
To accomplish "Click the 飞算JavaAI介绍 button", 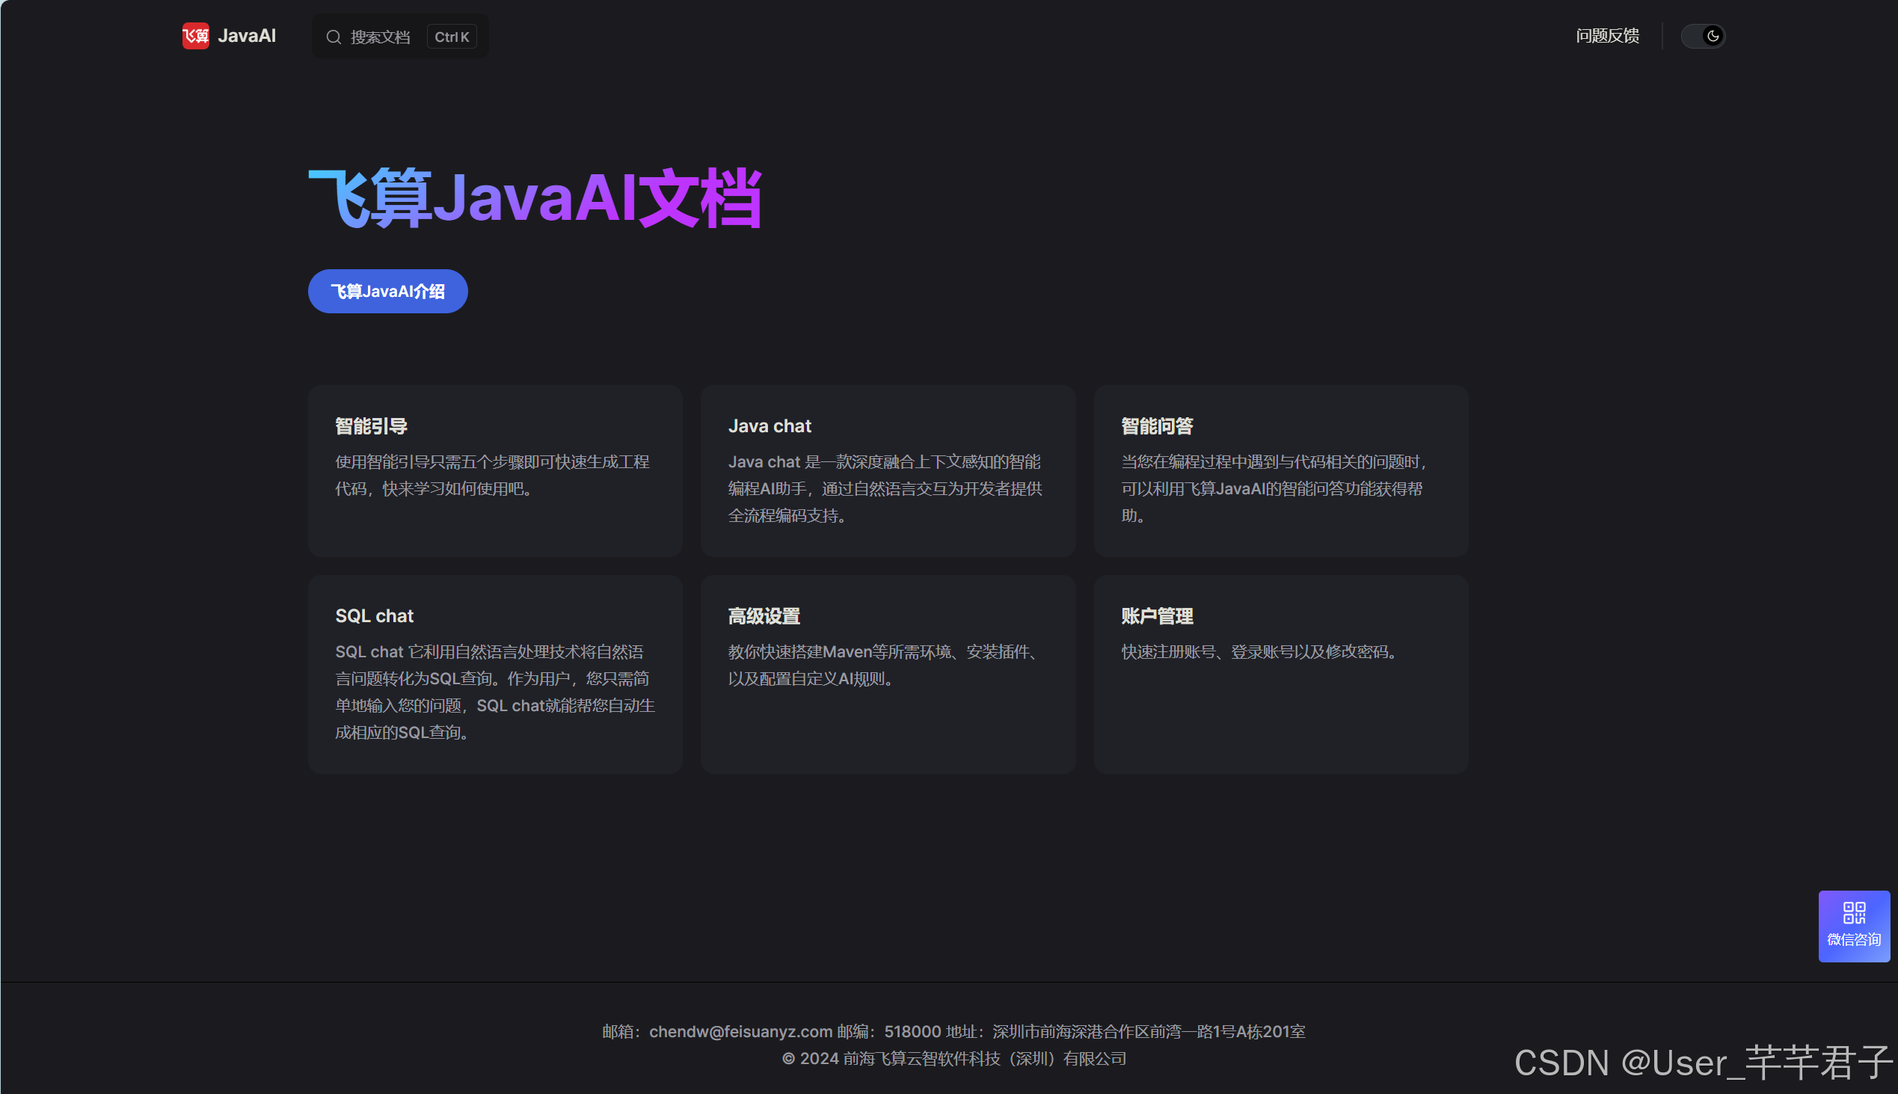I will pos(387,292).
